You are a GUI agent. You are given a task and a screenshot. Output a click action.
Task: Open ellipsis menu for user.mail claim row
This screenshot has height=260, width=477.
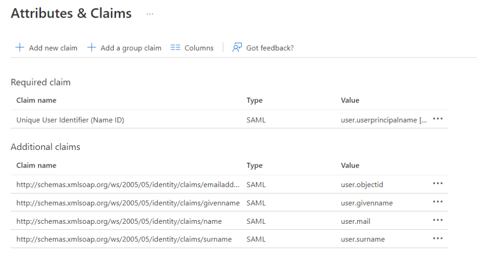point(437,220)
